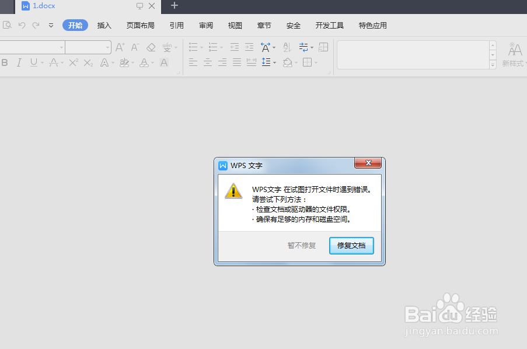Screen dimensions: 527x349
Task: Undo the last action
Action: coord(22,25)
